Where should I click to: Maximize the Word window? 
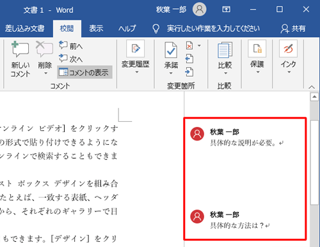[280, 10]
